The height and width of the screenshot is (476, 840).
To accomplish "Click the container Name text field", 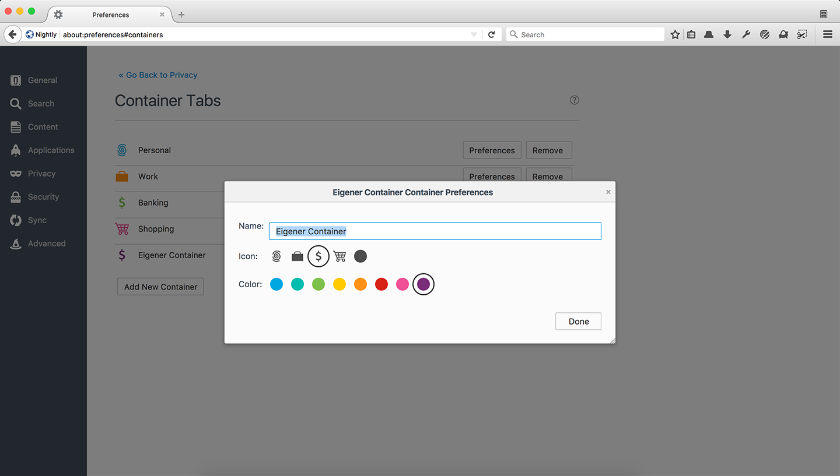I will coord(435,231).
